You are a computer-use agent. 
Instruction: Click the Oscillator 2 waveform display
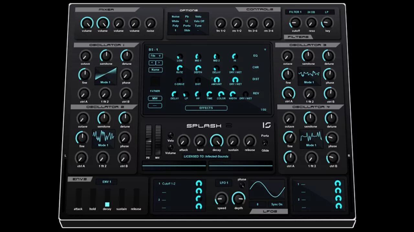point(103,139)
